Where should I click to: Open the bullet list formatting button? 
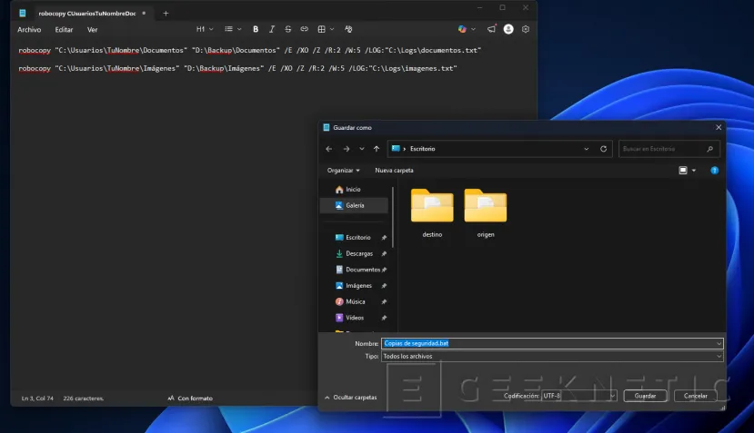[229, 29]
